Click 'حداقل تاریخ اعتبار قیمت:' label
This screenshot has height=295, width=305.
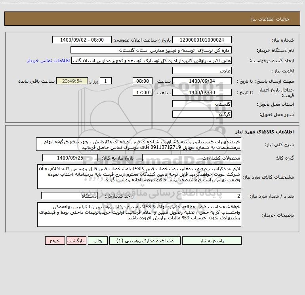(276, 93)
